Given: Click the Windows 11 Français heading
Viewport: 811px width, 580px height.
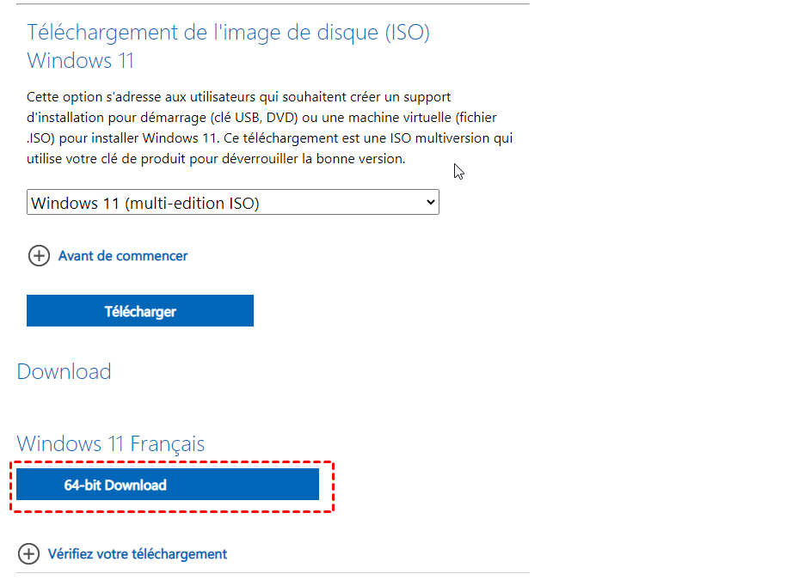Looking at the screenshot, I should [111, 444].
